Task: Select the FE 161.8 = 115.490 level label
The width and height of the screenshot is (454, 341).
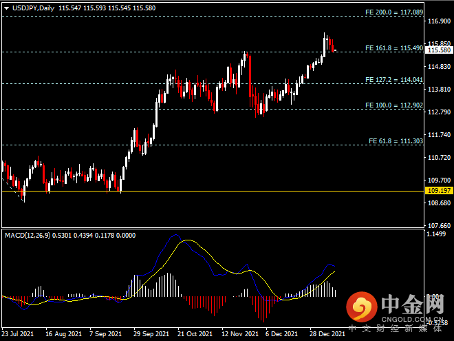Action: [x=394, y=48]
